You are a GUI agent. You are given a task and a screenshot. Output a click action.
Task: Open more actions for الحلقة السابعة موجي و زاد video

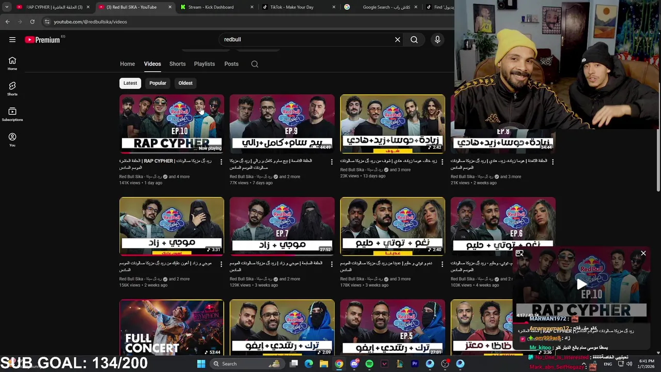[332, 264]
